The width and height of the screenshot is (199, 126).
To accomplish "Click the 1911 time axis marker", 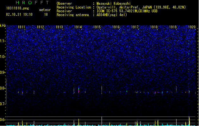I will [x=21, y=27].
